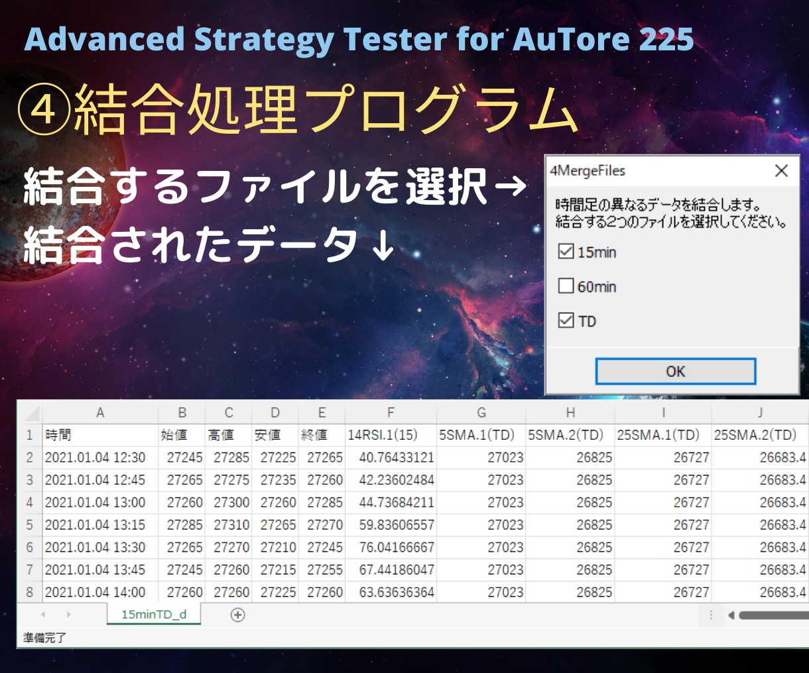The width and height of the screenshot is (809, 673).
Task: Check the 15min checkbox
Action: pyautogui.click(x=566, y=252)
